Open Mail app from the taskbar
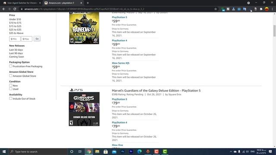 tap(114, 152)
